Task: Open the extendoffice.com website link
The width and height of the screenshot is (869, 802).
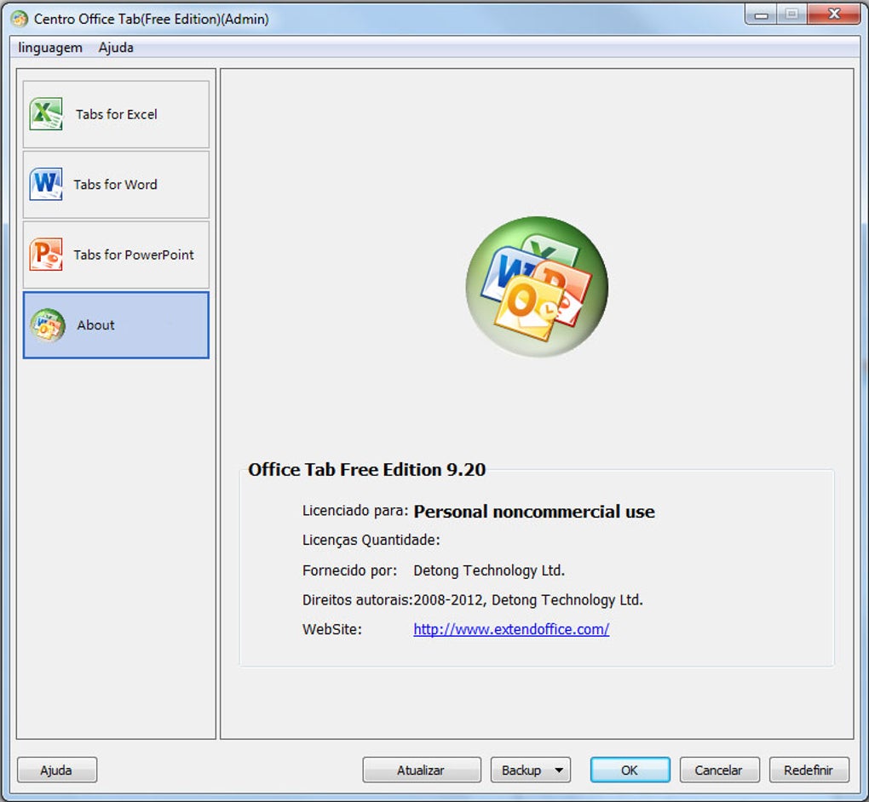Action: (511, 629)
